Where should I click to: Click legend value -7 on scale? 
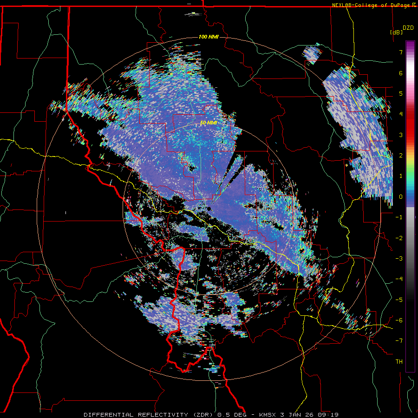point(399,340)
